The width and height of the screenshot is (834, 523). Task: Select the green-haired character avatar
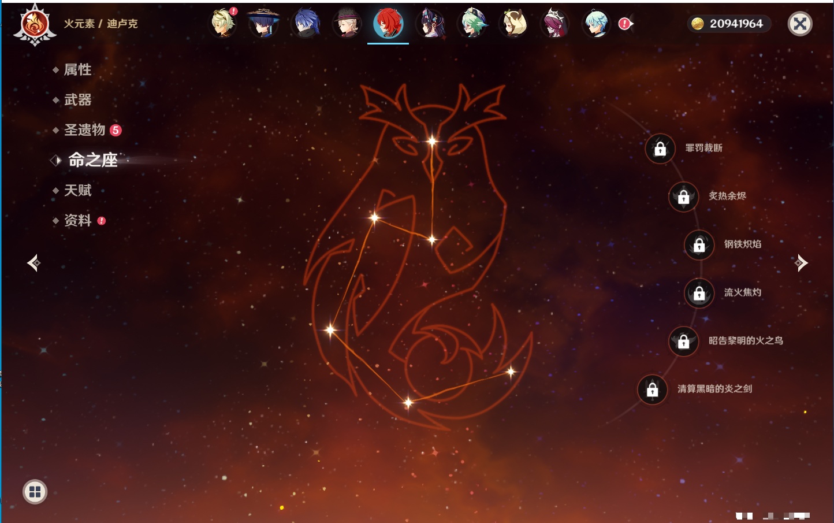pos(472,24)
